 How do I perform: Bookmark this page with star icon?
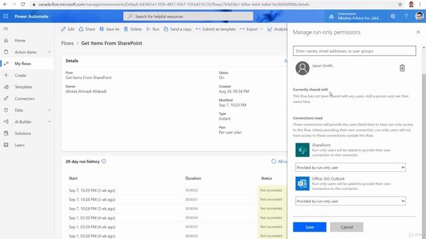click(x=400, y=5)
